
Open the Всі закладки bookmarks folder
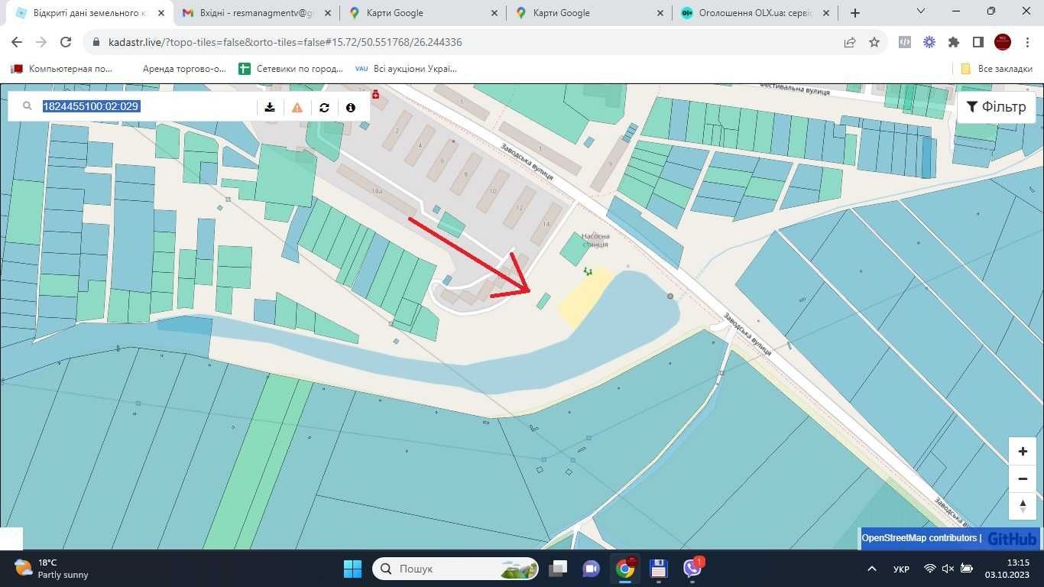coord(997,69)
